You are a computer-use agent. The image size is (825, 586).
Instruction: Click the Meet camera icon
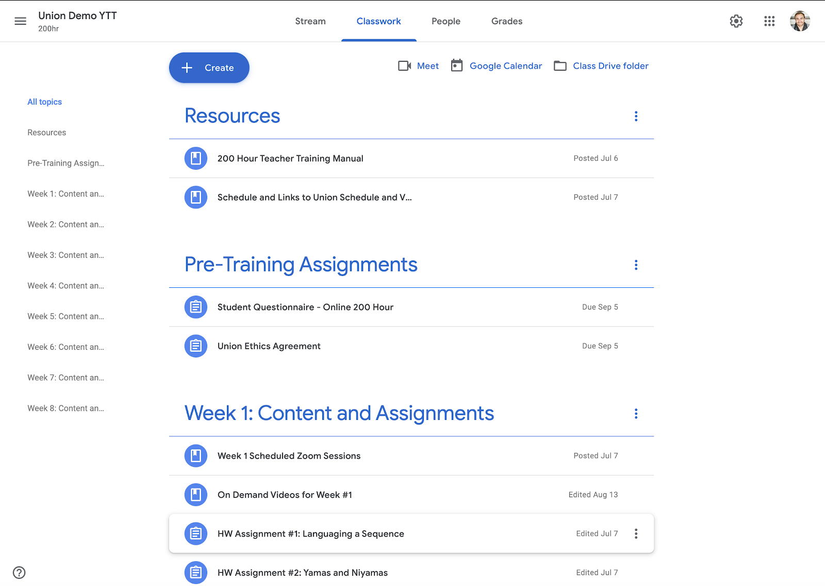point(404,66)
